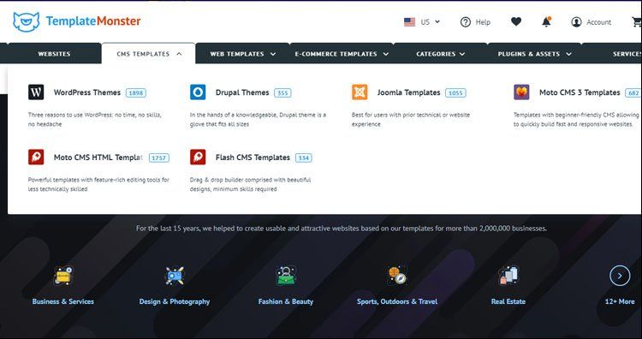Click the Business & Services category link
The height and width of the screenshot is (339, 642).
point(63,301)
